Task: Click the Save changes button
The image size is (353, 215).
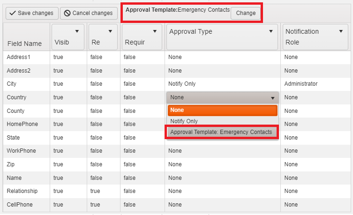Action: pos(32,13)
